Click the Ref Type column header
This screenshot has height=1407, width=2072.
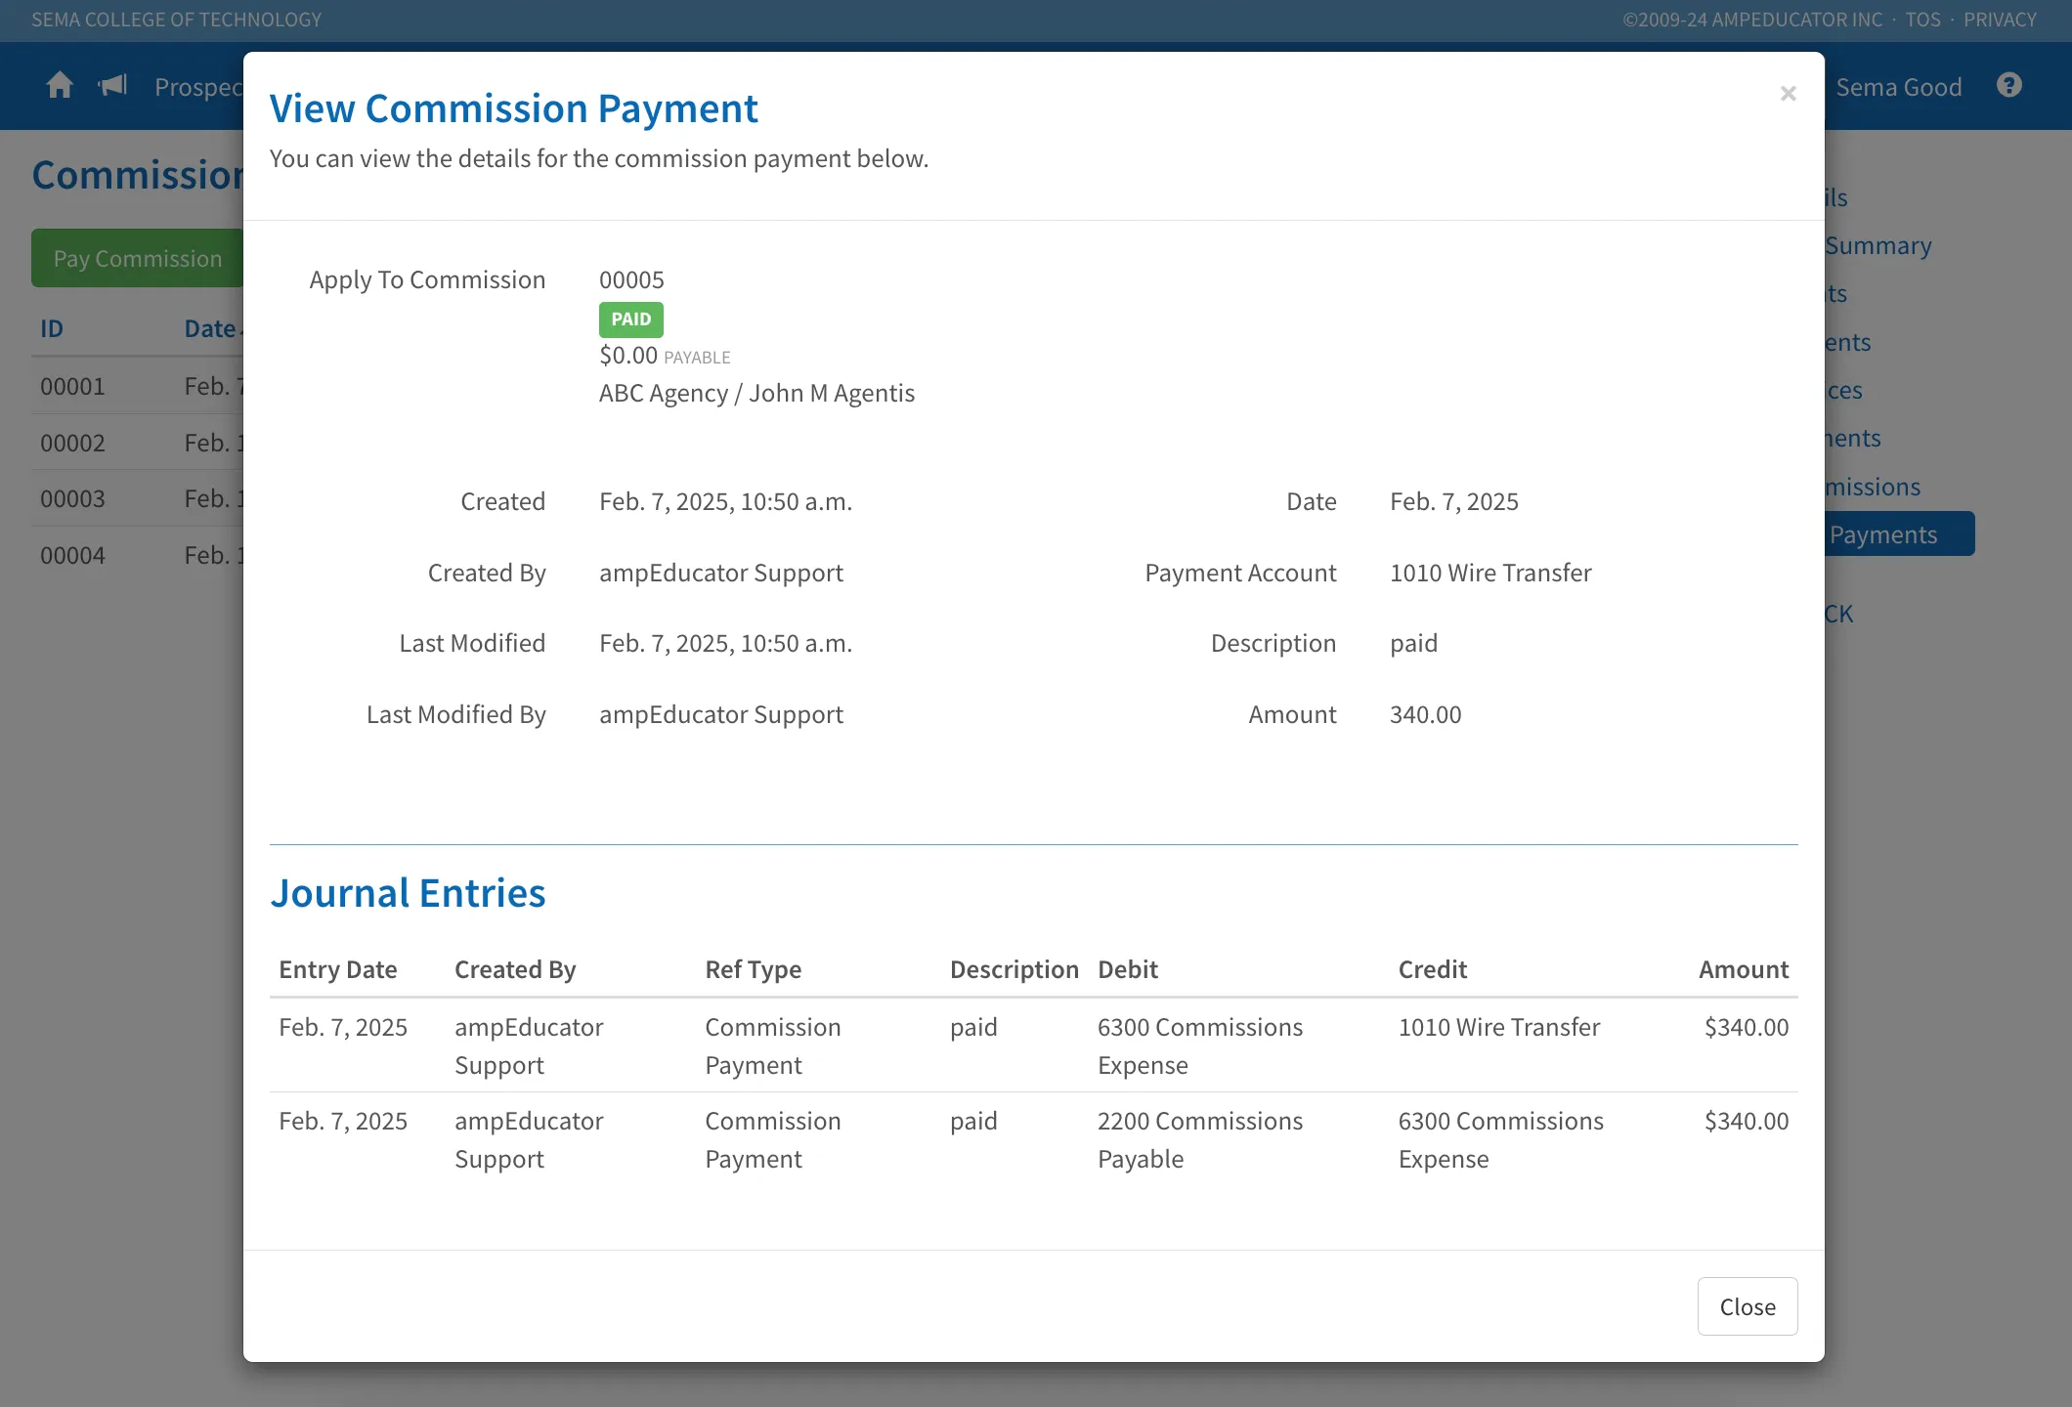[x=753, y=969]
